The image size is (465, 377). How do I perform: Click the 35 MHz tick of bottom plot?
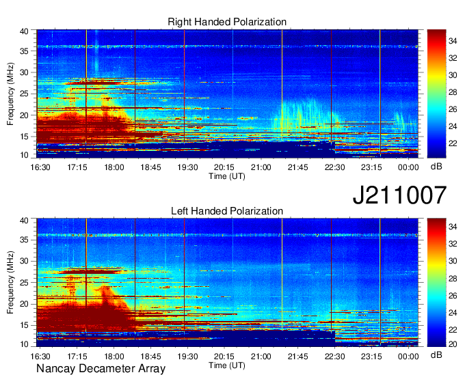(24, 240)
